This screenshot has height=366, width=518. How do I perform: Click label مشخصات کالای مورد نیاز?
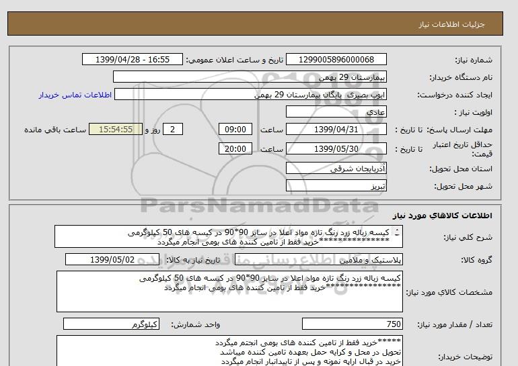click(449, 292)
